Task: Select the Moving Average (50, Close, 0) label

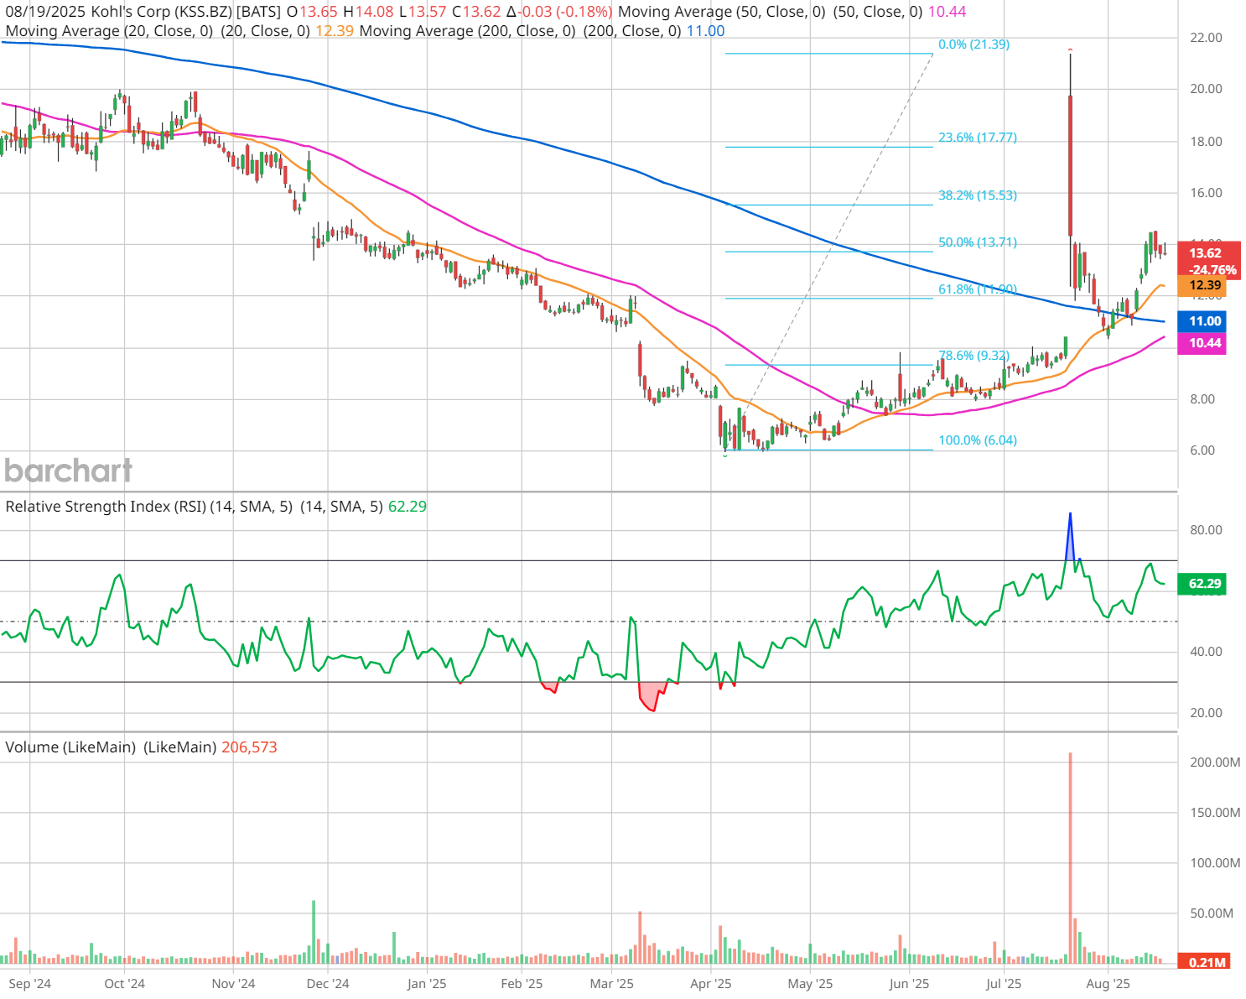Action: (722, 12)
